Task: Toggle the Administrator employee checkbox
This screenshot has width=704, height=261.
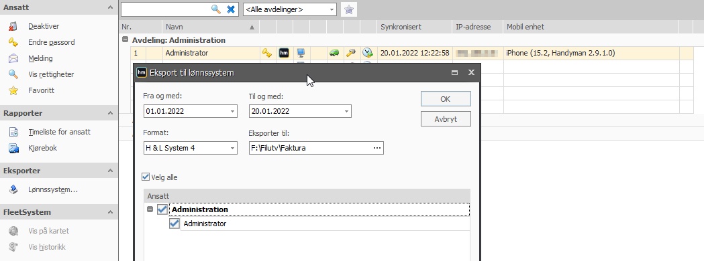Action: click(174, 224)
